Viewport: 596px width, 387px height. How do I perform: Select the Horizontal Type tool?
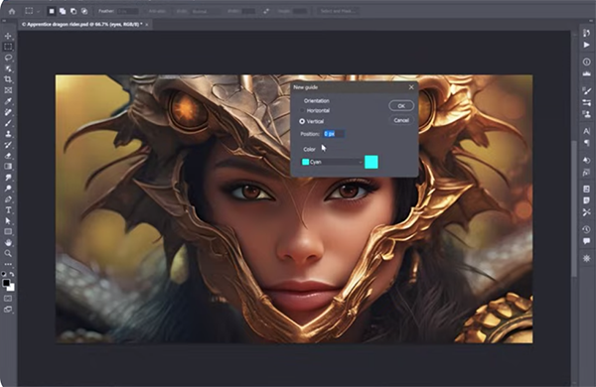(8, 210)
